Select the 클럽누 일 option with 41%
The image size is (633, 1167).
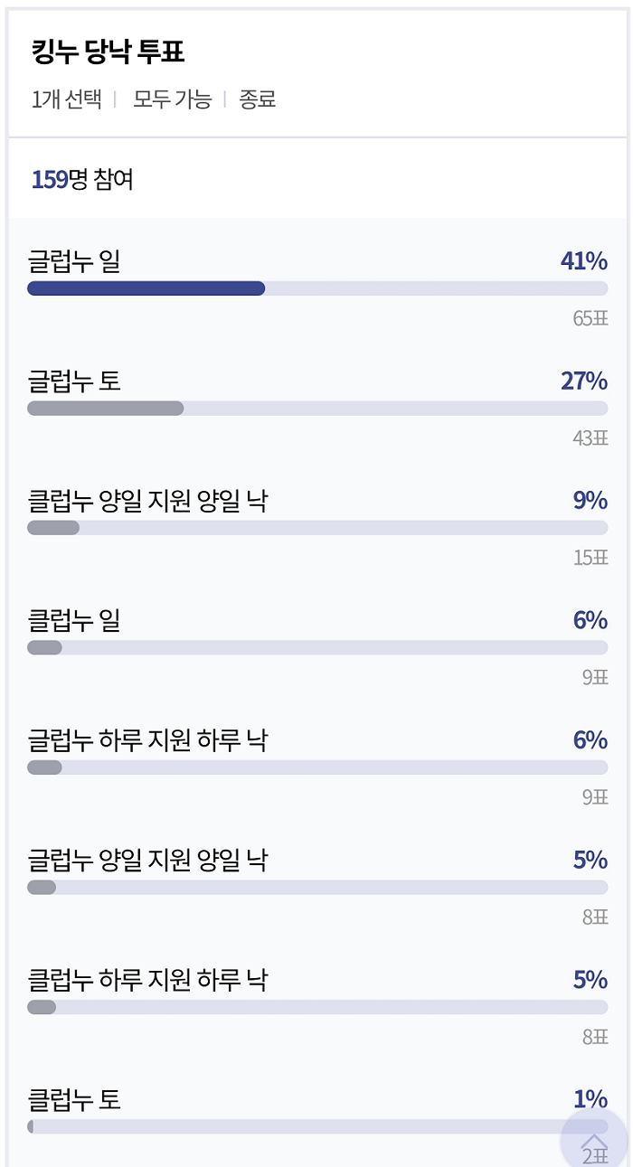74,262
